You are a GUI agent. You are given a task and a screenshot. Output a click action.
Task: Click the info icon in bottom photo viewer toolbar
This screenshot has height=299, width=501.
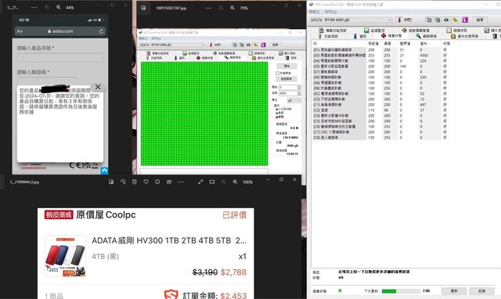click(x=157, y=182)
